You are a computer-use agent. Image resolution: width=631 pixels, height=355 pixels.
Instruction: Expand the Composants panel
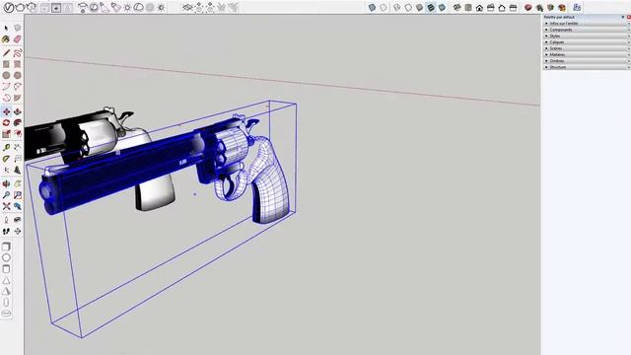tap(588, 30)
